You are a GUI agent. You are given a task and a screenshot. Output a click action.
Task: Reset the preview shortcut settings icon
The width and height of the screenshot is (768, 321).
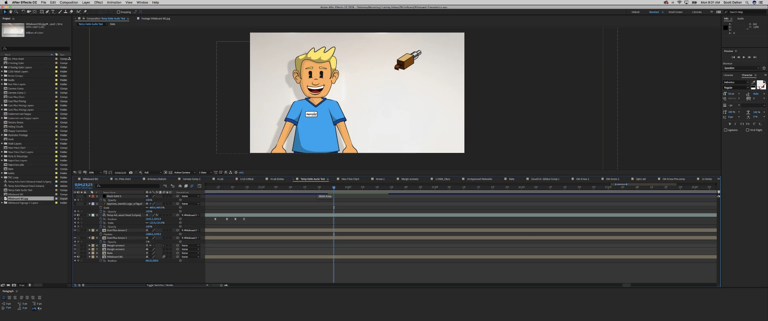tap(764, 68)
